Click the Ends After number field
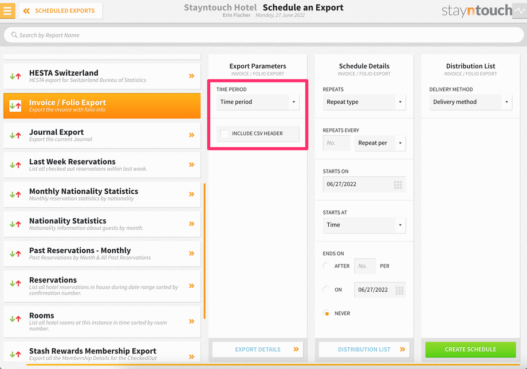Image resolution: width=527 pixels, height=369 pixels. click(x=365, y=266)
